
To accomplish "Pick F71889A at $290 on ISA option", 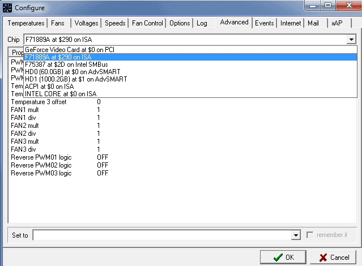I will click(x=190, y=57).
